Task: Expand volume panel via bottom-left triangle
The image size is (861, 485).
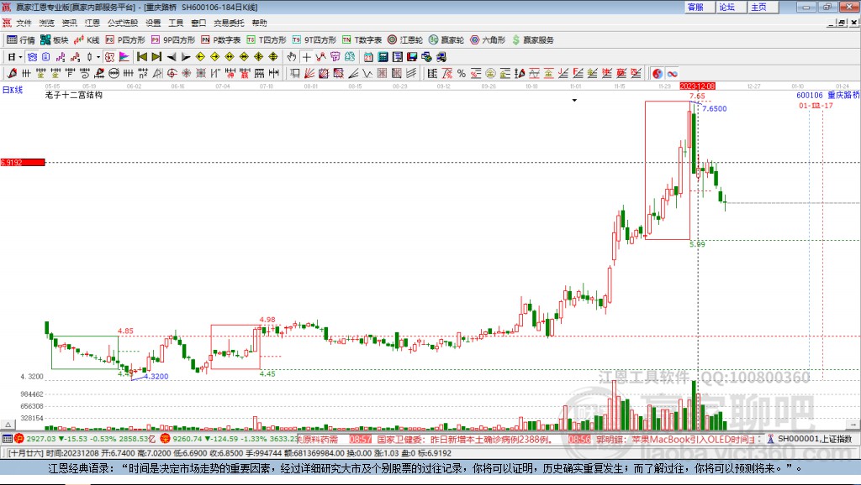Action: coord(8,425)
